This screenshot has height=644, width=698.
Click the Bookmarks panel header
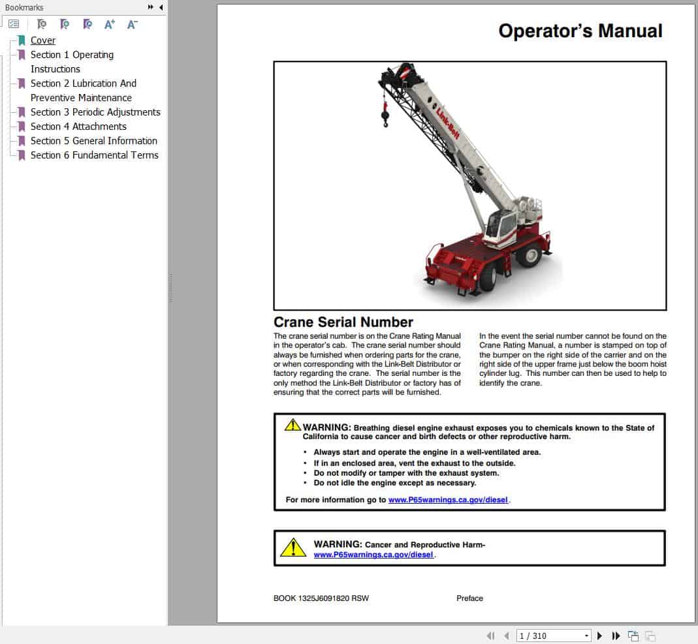pos(24,7)
